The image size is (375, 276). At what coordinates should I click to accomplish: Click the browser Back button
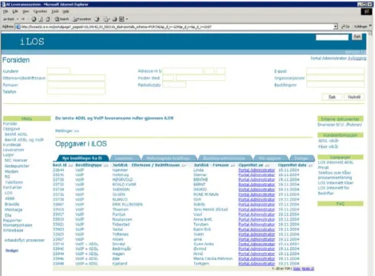9,19
